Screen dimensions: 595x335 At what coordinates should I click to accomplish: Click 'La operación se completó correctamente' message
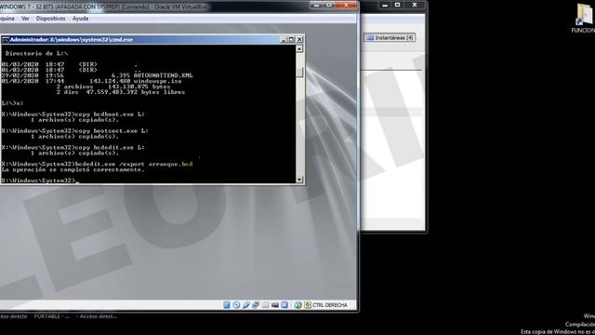tap(73, 169)
